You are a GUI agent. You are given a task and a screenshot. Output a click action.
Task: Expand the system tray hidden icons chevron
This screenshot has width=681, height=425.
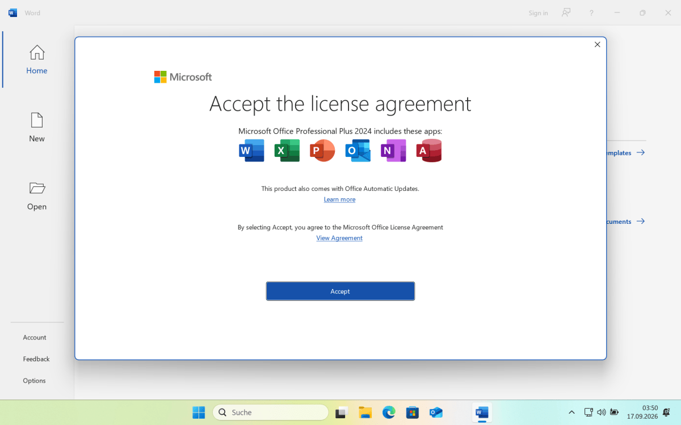pyautogui.click(x=571, y=413)
